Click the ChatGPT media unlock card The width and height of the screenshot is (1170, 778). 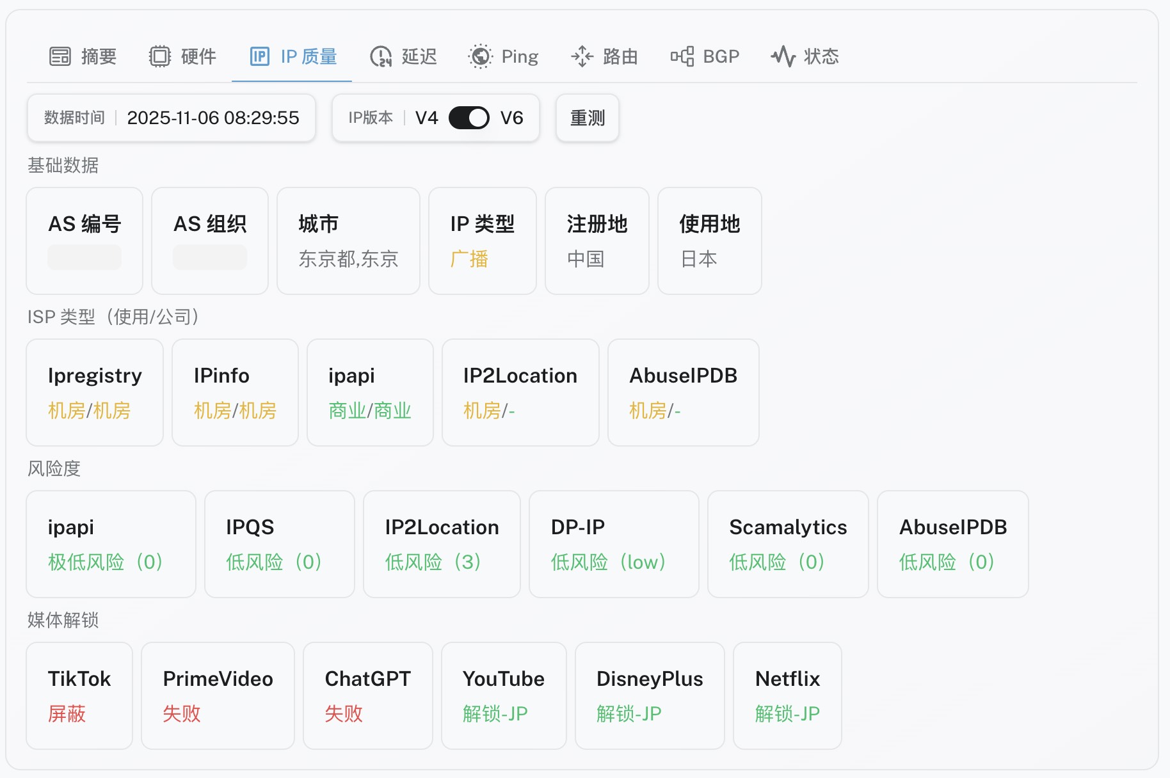point(367,695)
